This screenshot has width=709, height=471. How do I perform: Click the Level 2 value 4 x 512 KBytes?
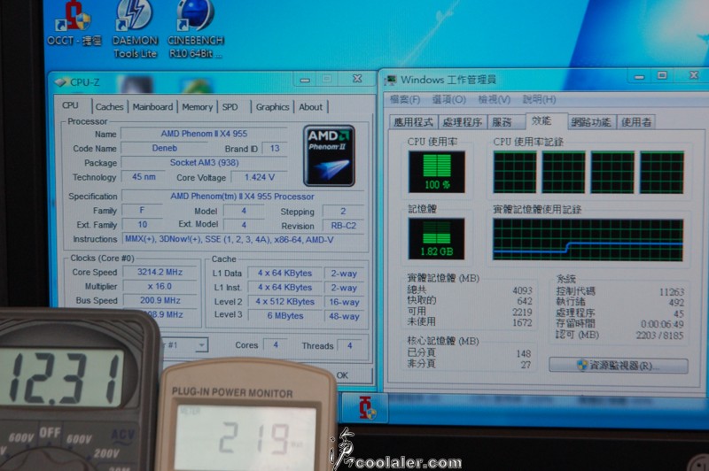284,301
